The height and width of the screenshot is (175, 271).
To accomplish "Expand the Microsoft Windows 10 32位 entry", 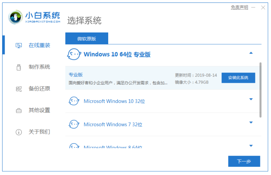I will [x=251, y=99].
